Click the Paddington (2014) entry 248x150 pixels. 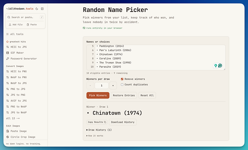pyautogui.click(x=112, y=46)
